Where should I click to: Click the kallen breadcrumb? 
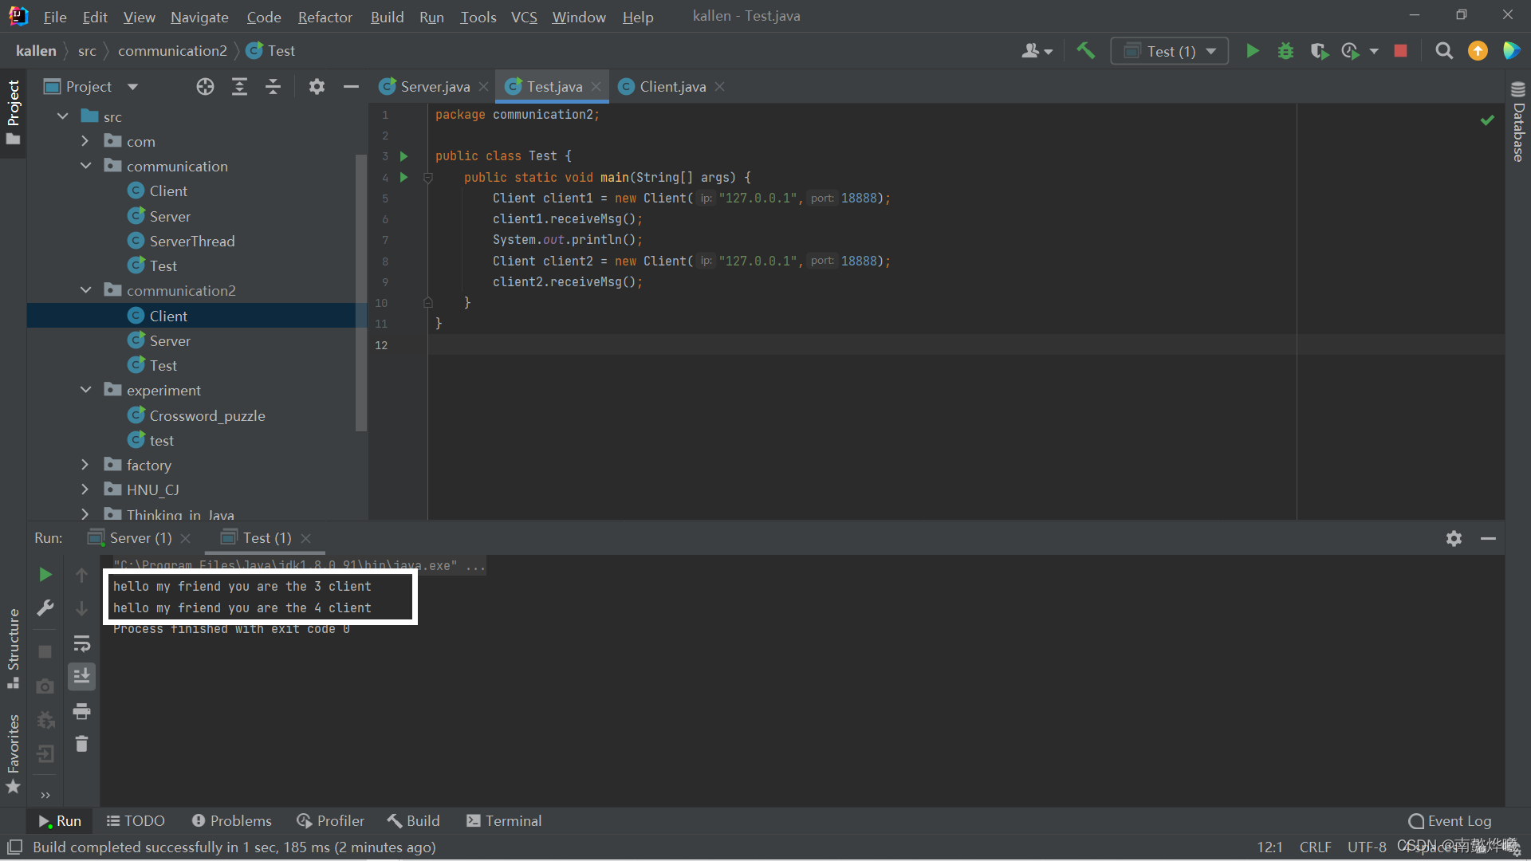(36, 51)
